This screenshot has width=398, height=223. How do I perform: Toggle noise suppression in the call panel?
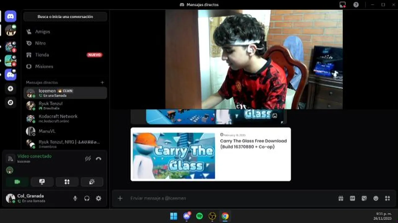point(88,159)
